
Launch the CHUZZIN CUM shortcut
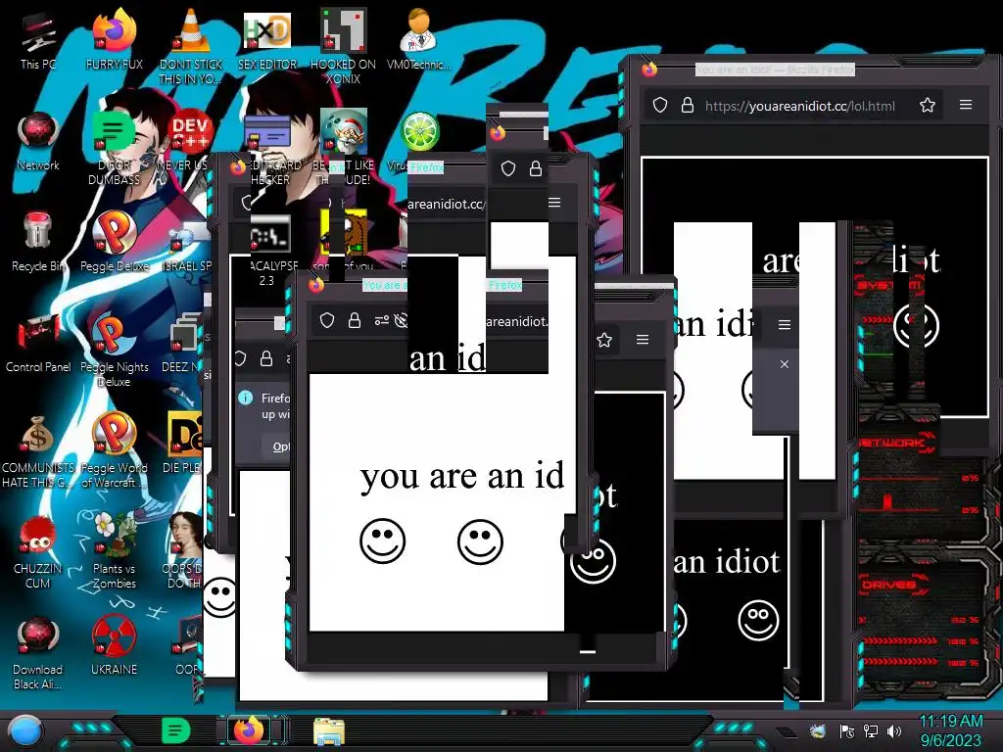(38, 551)
